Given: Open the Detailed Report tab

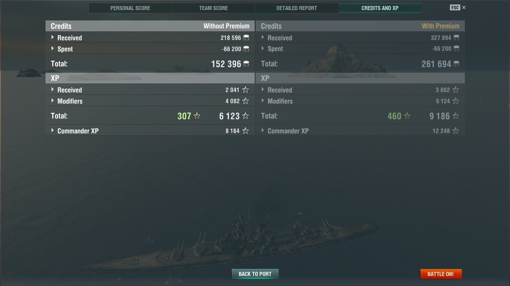Looking at the screenshot, I should 297,8.
